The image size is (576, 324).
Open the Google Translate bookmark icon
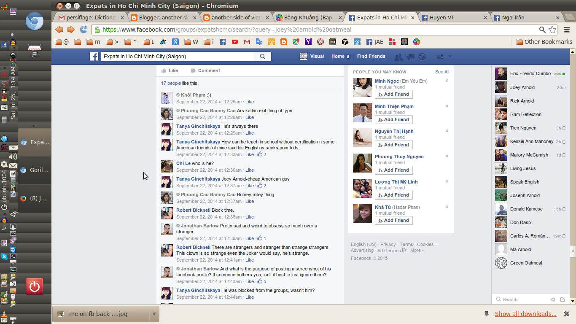point(259,42)
